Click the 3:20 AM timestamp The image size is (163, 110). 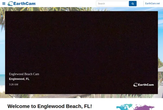pos(14,84)
